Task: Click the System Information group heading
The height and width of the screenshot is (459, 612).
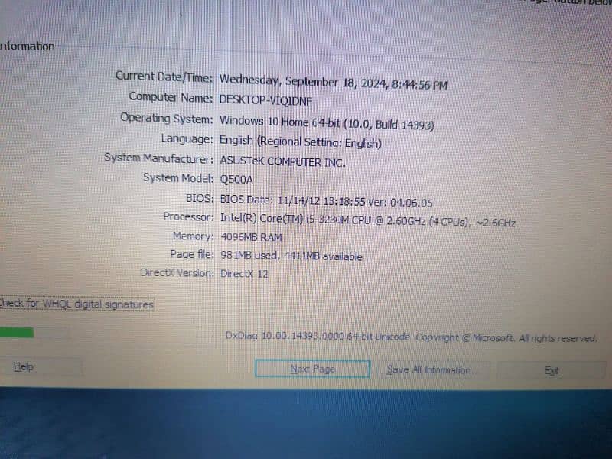Action: pyautogui.click(x=27, y=46)
